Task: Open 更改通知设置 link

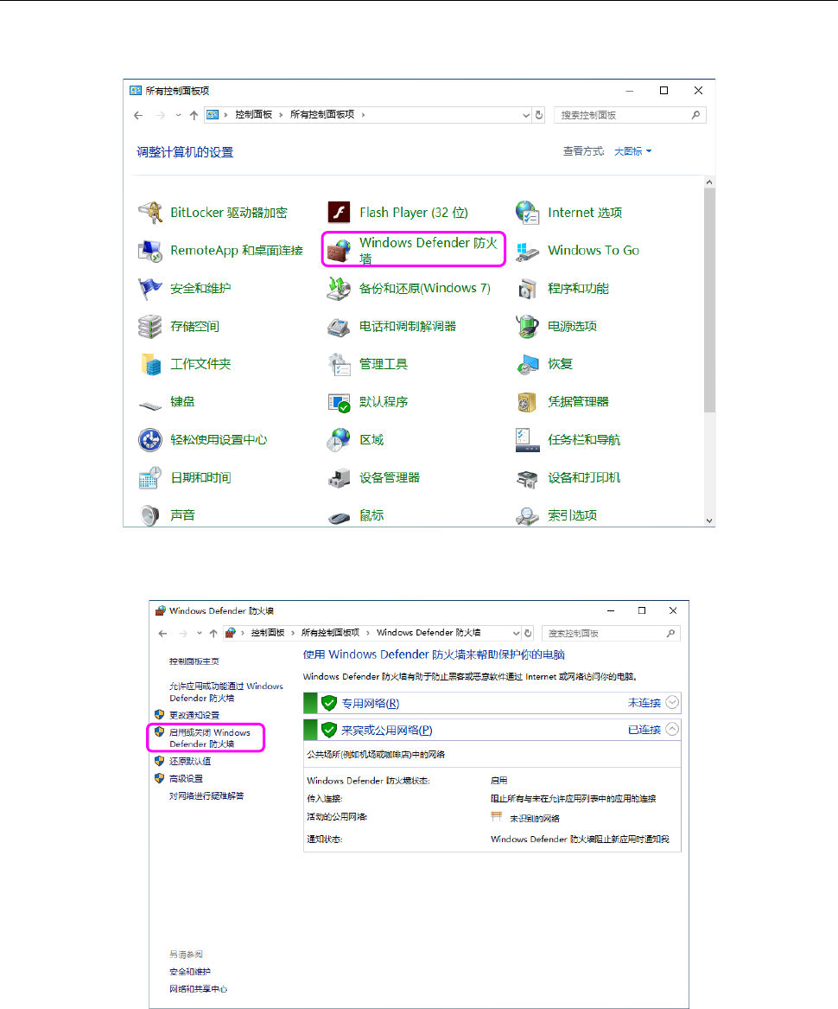Action: coord(194,715)
